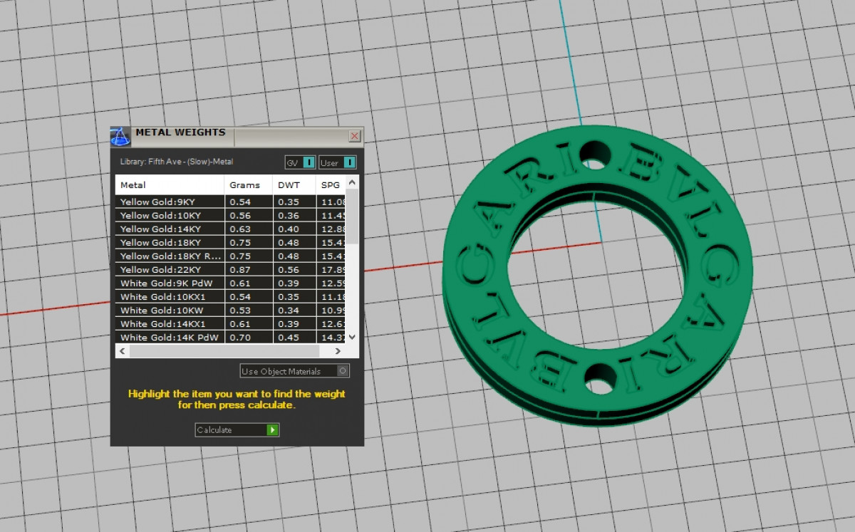Select the Yellow Gold:14KY row
The image size is (855, 532).
click(169, 229)
